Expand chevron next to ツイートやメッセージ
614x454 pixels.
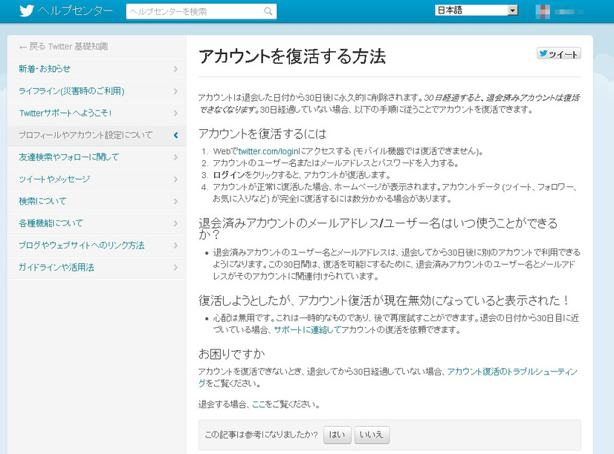coord(175,180)
